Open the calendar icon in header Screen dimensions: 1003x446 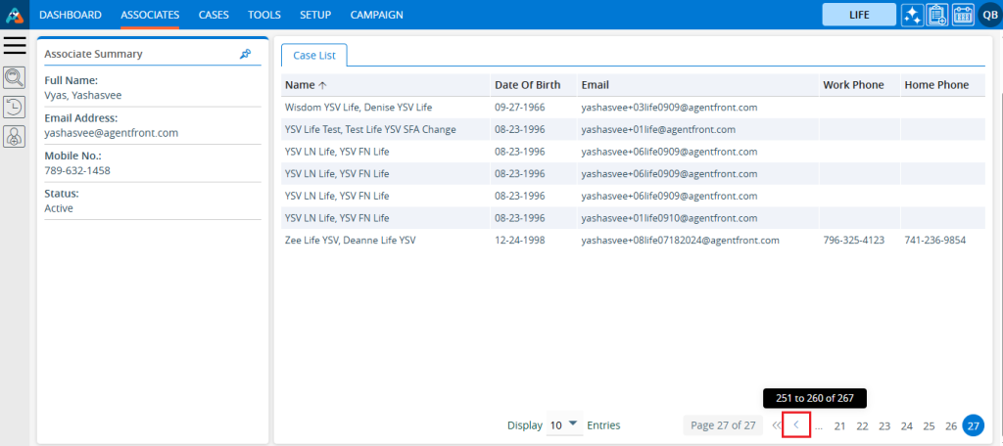pos(962,15)
